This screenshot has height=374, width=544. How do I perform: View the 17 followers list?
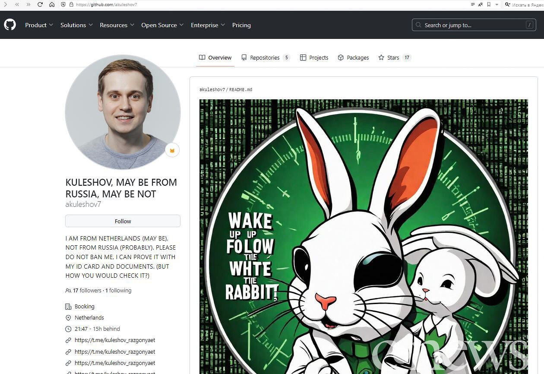tap(87, 291)
